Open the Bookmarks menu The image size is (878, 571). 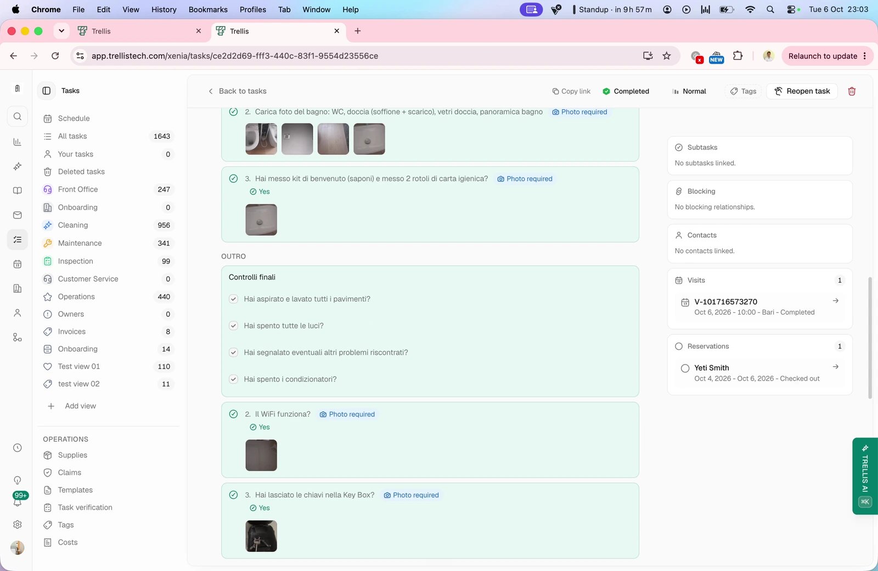click(208, 9)
